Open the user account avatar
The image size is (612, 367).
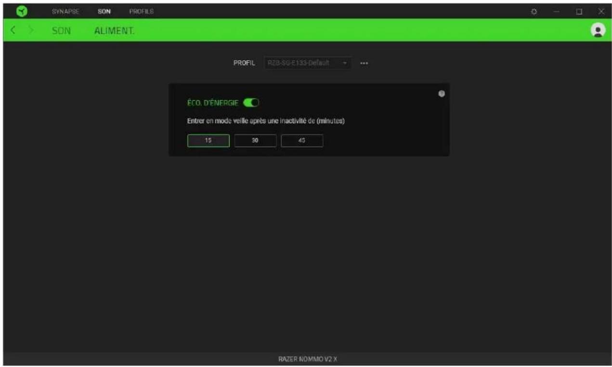tap(598, 30)
